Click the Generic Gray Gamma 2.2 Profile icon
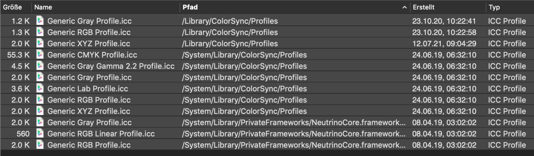The height and width of the screenshot is (156, 534). tap(40, 66)
